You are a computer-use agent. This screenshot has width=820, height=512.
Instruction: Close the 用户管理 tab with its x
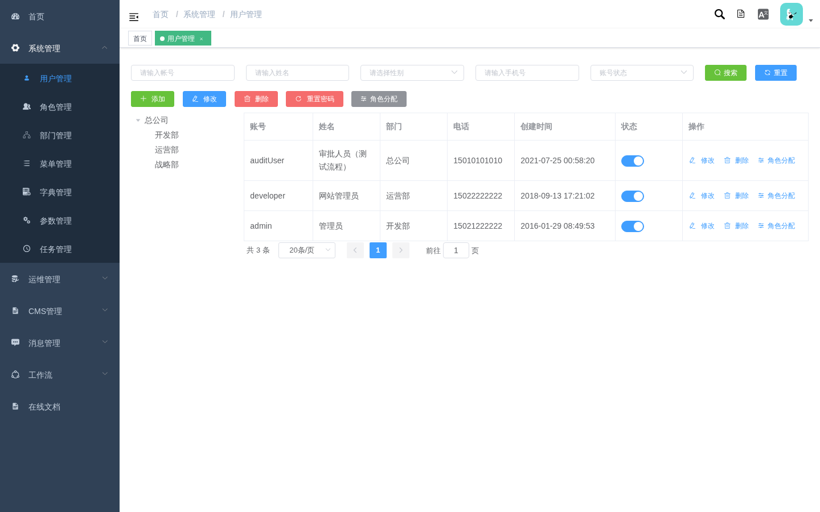pyautogui.click(x=201, y=39)
